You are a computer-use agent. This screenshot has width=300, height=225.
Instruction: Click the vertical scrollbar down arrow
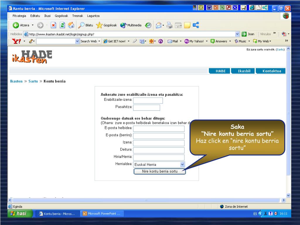[x=288, y=195]
